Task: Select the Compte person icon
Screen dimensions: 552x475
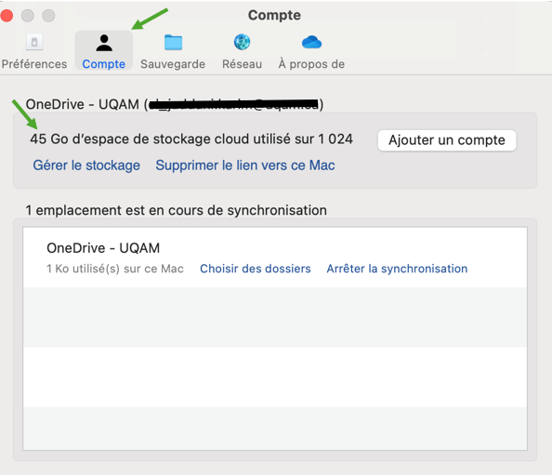Action: 104,43
